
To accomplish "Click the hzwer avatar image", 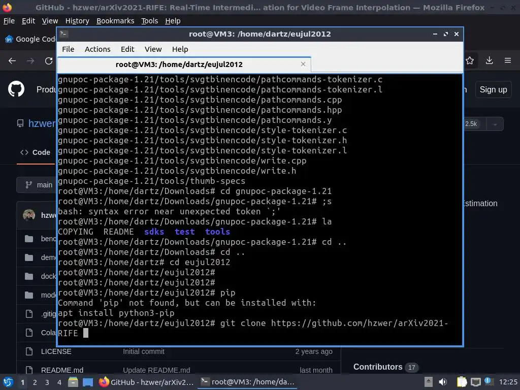I will 29,215.
